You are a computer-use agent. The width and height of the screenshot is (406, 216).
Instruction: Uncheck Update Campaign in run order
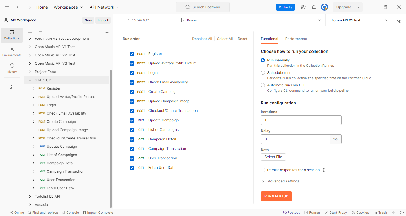[x=132, y=120]
